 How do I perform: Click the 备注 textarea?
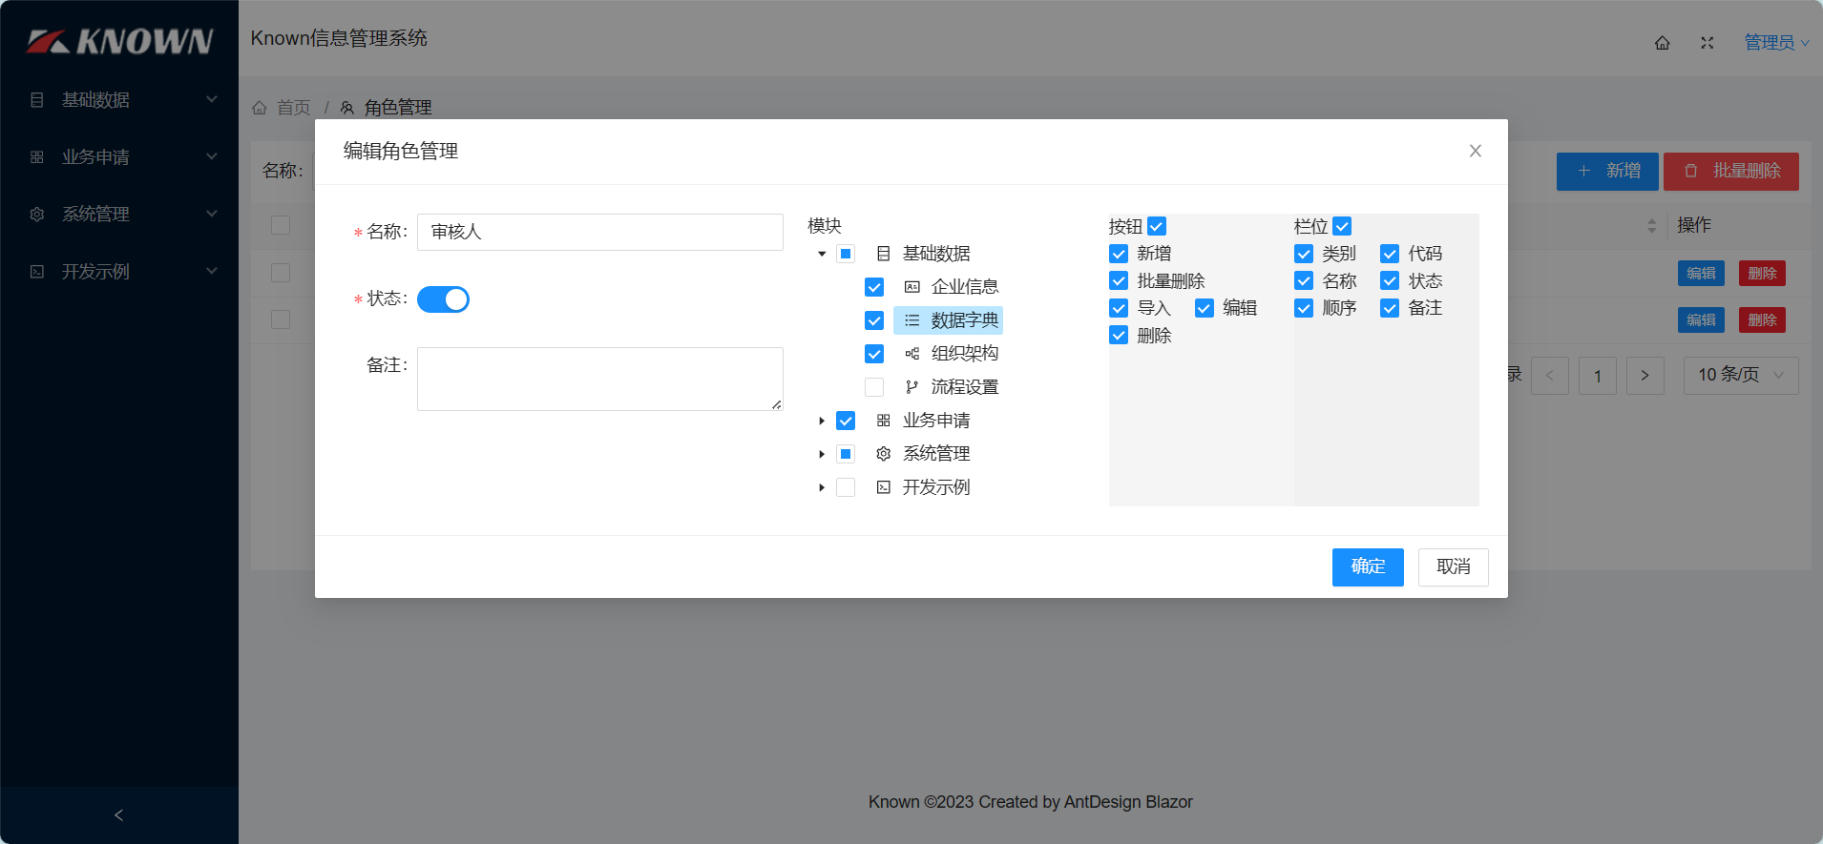point(600,379)
